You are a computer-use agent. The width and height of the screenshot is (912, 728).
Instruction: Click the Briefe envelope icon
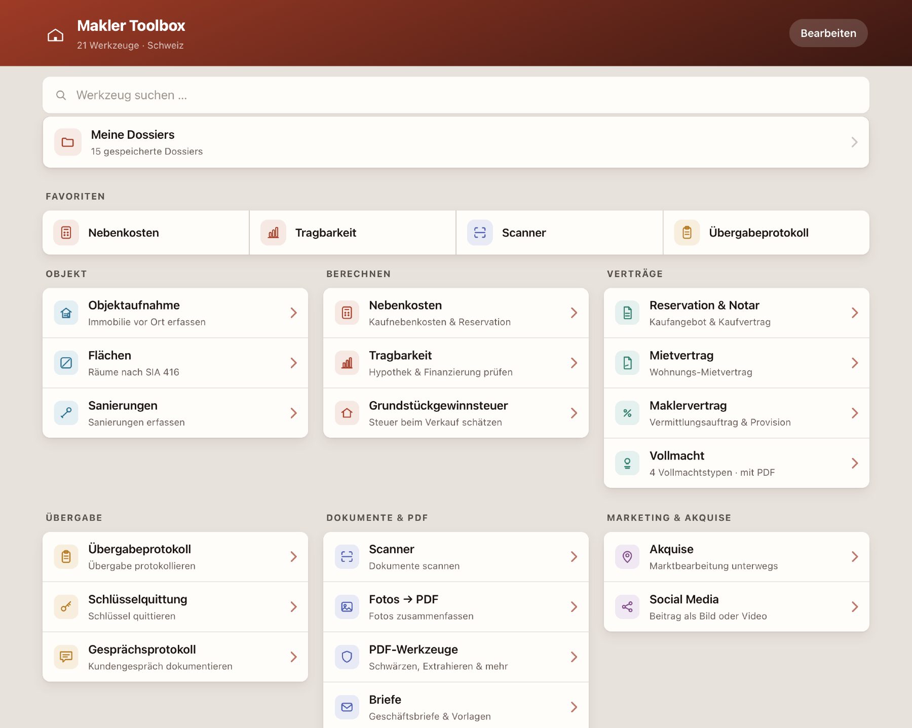[347, 707]
